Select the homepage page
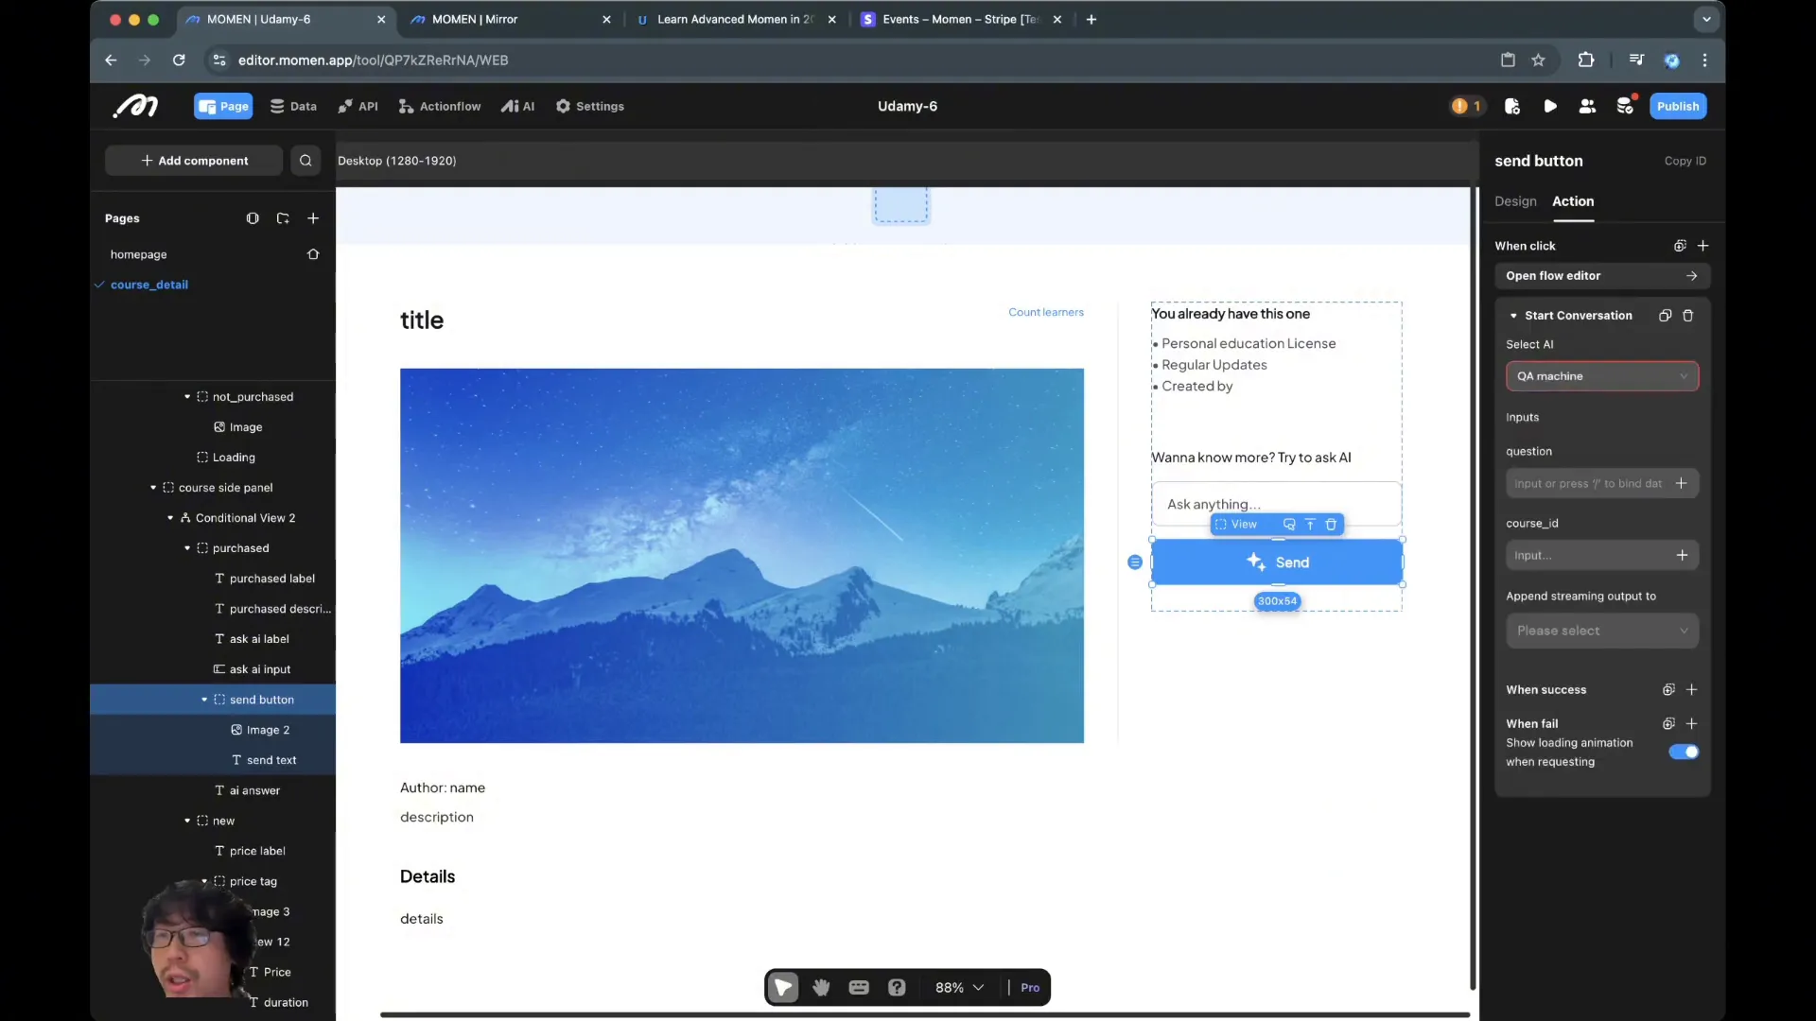The image size is (1816, 1021). coord(138,254)
